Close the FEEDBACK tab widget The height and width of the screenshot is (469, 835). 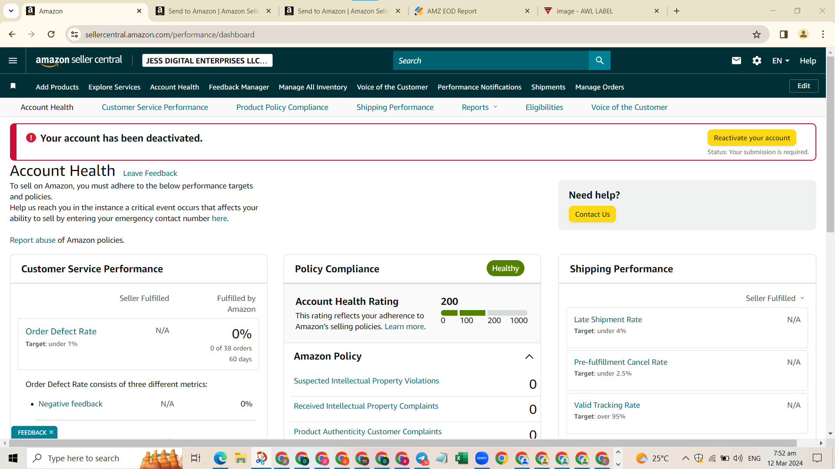[51, 432]
